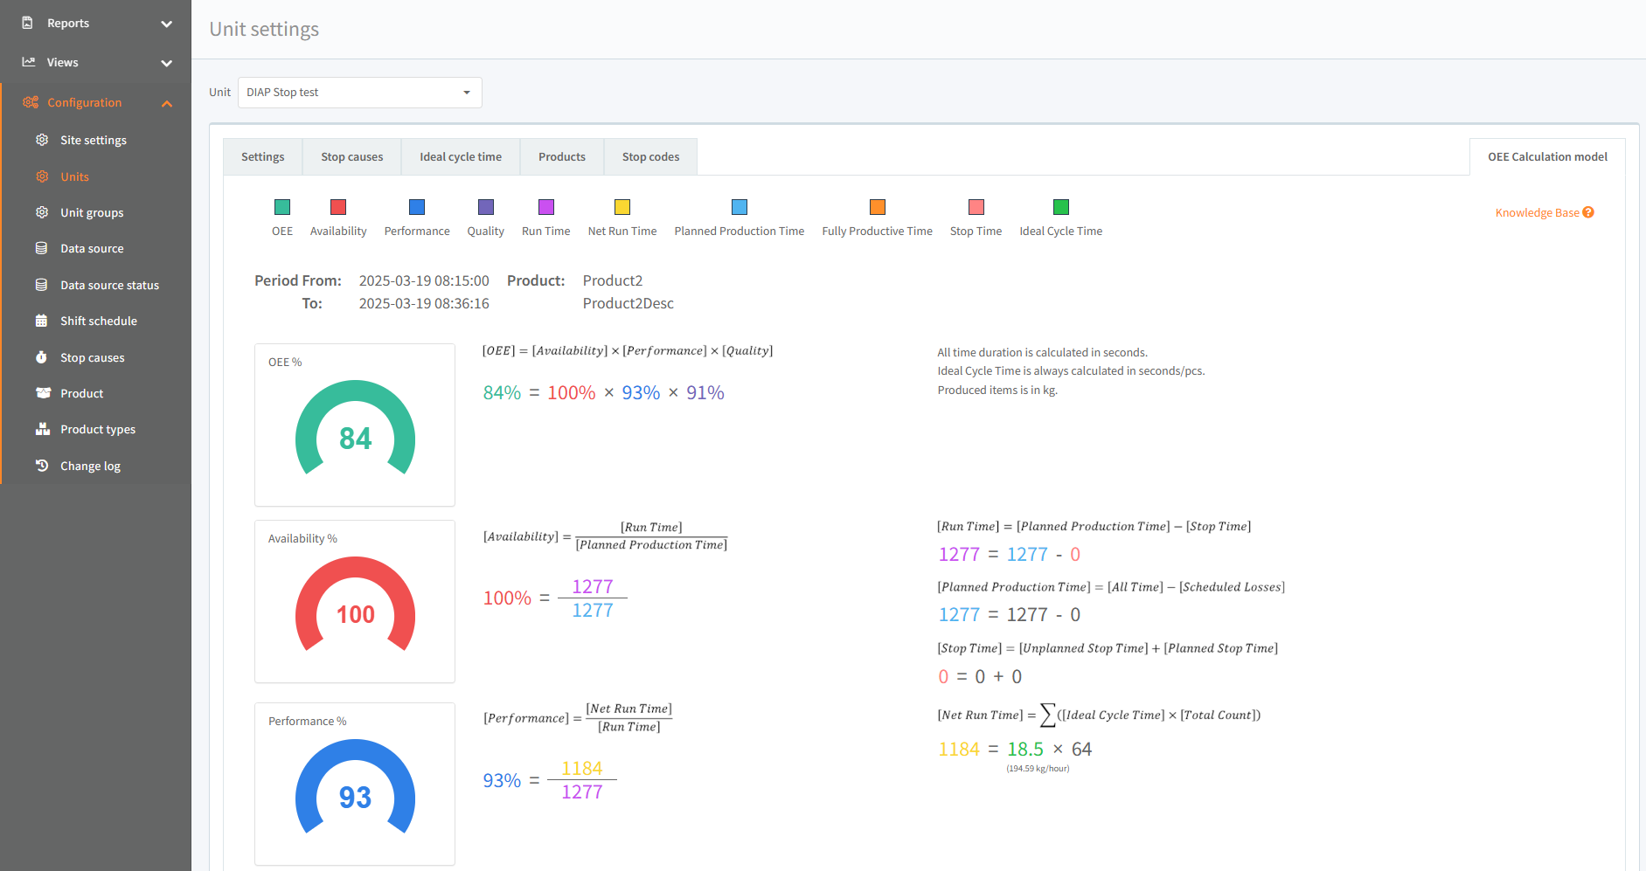Click the Data source label in sidebar
The width and height of the screenshot is (1646, 871).
coord(92,248)
